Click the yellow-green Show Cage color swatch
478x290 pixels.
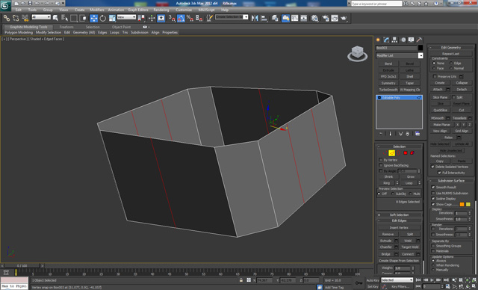click(x=468, y=204)
